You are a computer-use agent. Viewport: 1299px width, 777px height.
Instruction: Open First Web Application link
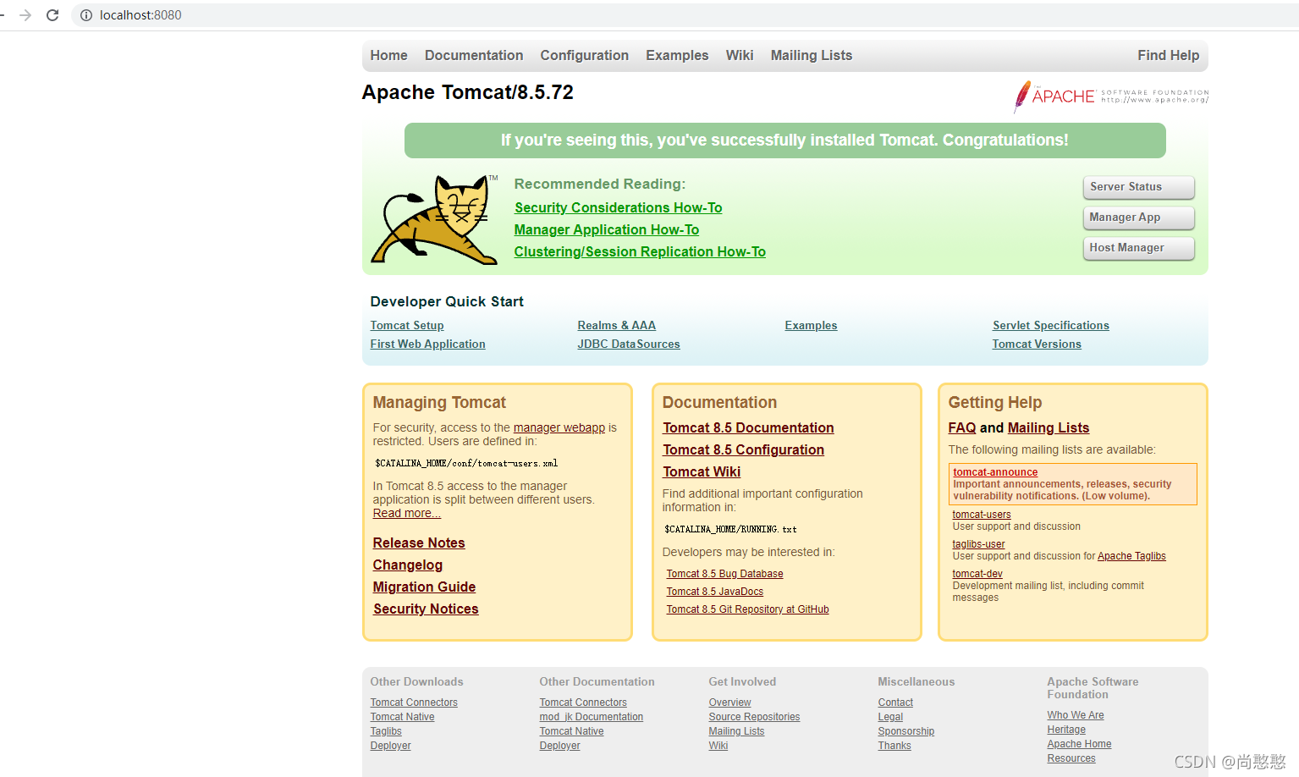point(427,344)
